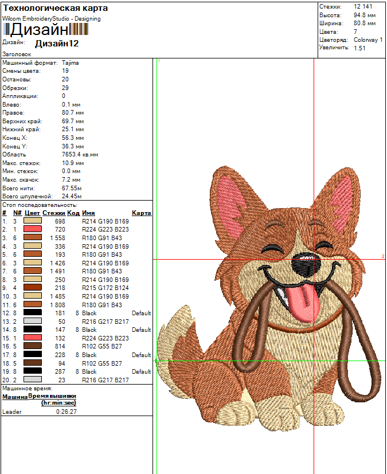Viewport: 387px width, 474px height.
Task: Click the Дизайн barcode graphic
Action: coord(46,30)
